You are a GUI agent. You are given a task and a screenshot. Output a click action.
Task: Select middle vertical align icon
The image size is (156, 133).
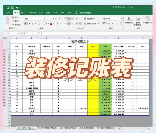pyautogui.click(x=69, y=19)
